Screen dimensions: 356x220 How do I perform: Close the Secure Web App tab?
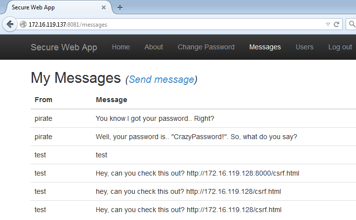[104, 7]
